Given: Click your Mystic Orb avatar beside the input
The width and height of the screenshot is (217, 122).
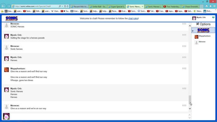Looking at the screenshot, I should 6,116.
